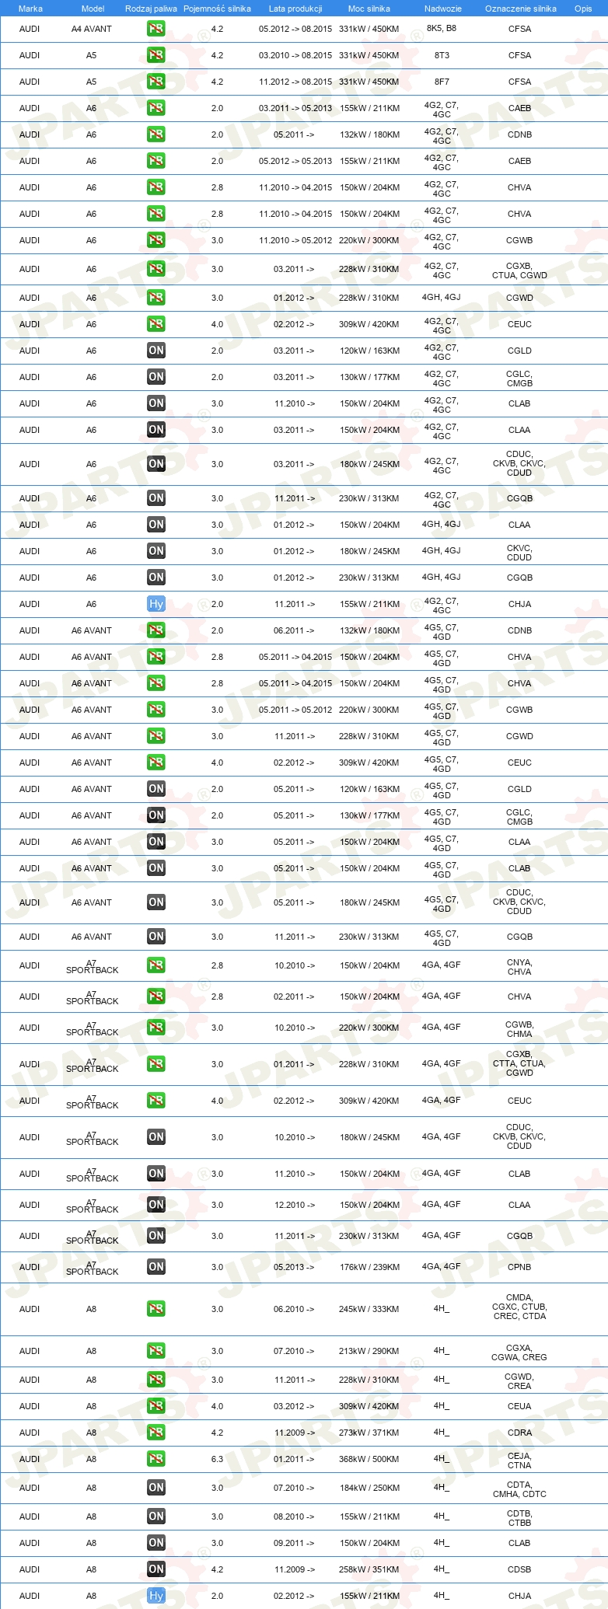Select the CGXB, CTUA, CGWD engine code cell
The height and width of the screenshot is (1609, 608).
tap(519, 270)
